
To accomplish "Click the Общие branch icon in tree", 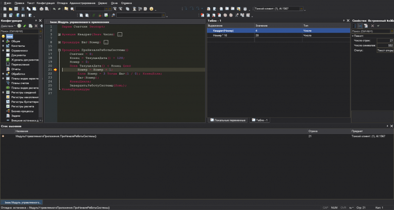I will click(x=8, y=41).
